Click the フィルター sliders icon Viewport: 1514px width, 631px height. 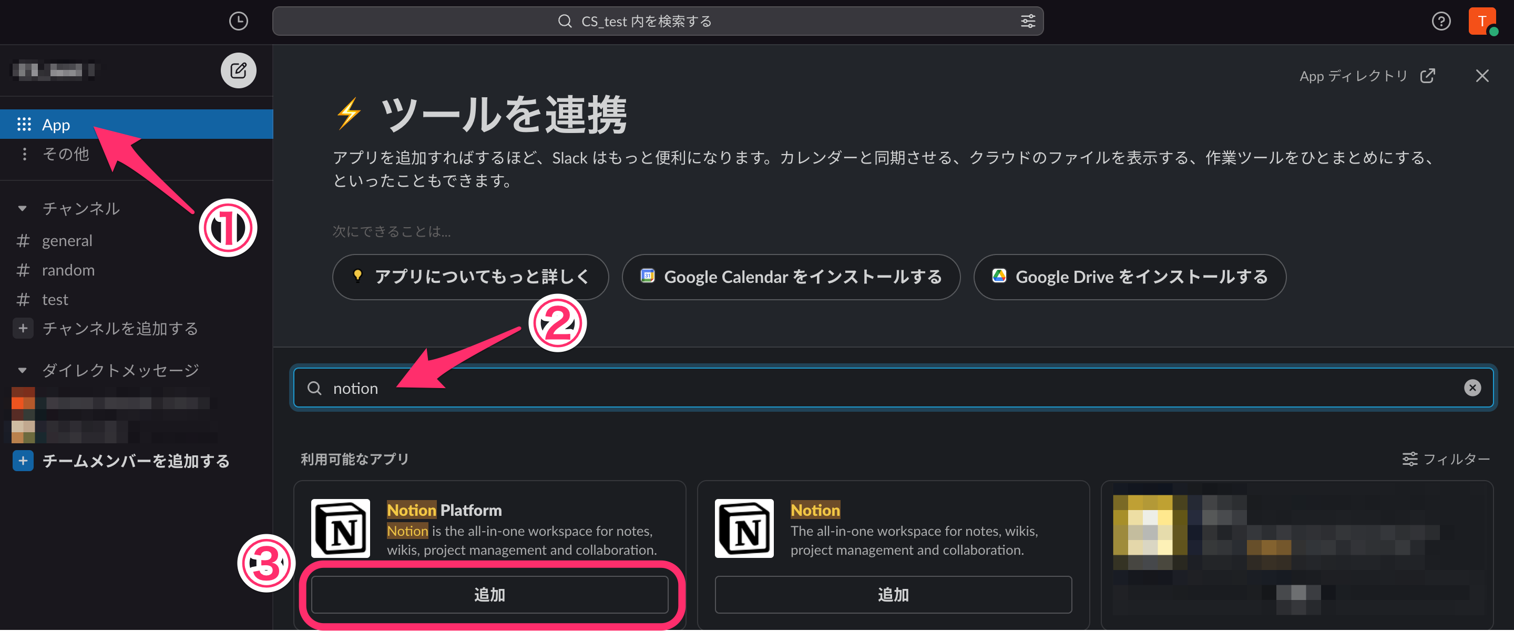coord(1409,459)
